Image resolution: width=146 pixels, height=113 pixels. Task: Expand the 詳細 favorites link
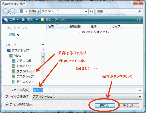[14, 34]
